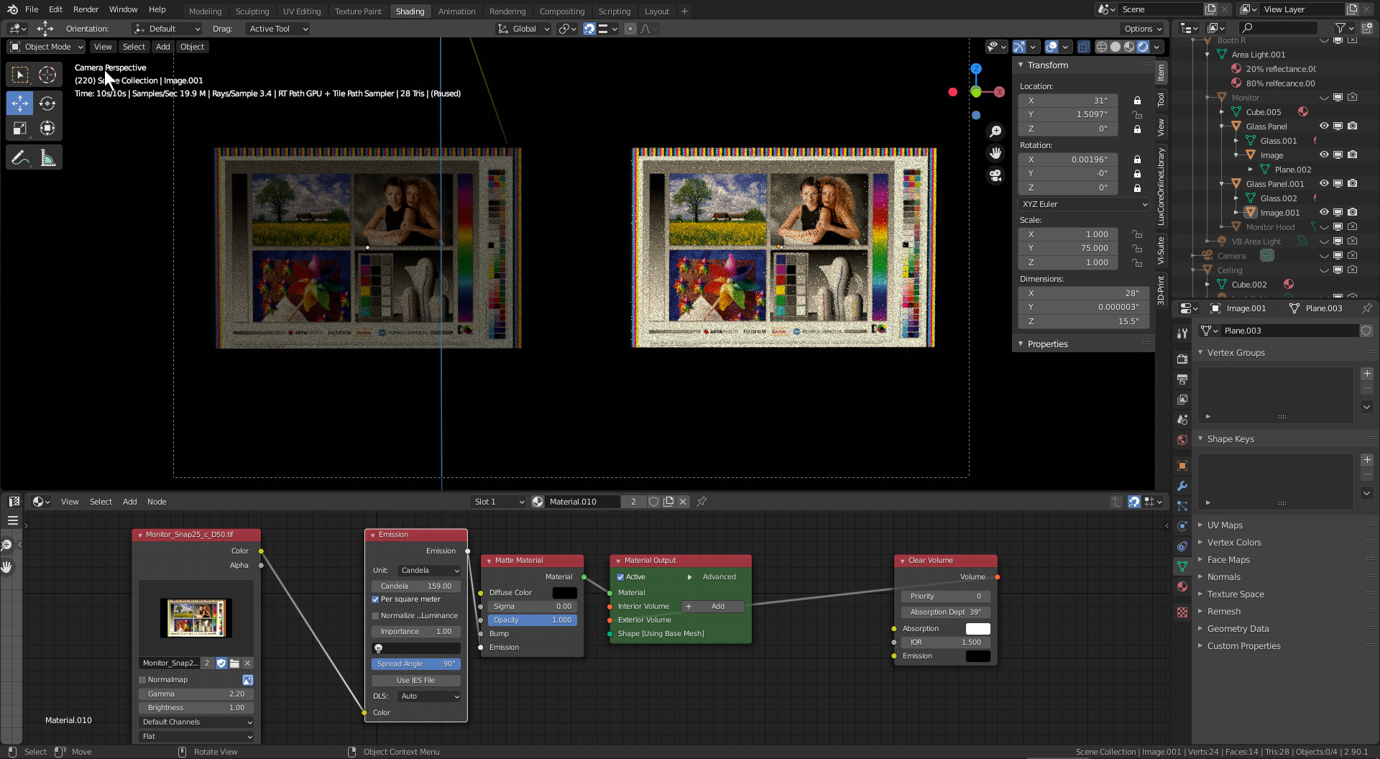Viewport: 1380px width, 759px height.
Task: Select the Measure tool
Action: (47, 158)
